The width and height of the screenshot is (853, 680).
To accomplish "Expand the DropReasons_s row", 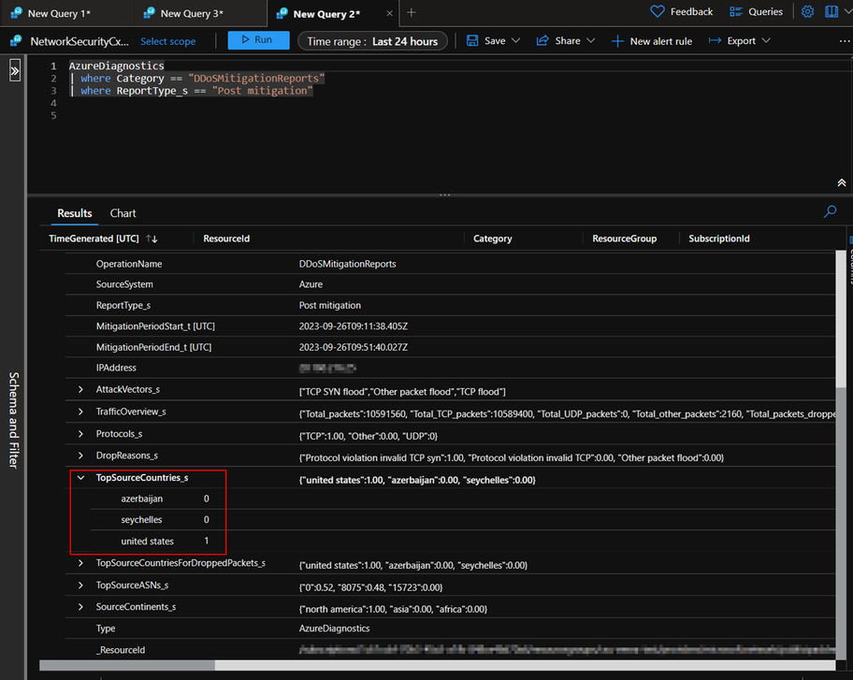I will (80, 456).
